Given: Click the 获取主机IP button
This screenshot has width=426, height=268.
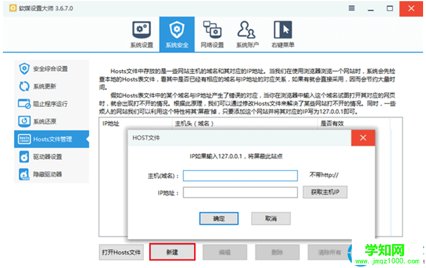Looking at the screenshot, I should pos(325,192).
